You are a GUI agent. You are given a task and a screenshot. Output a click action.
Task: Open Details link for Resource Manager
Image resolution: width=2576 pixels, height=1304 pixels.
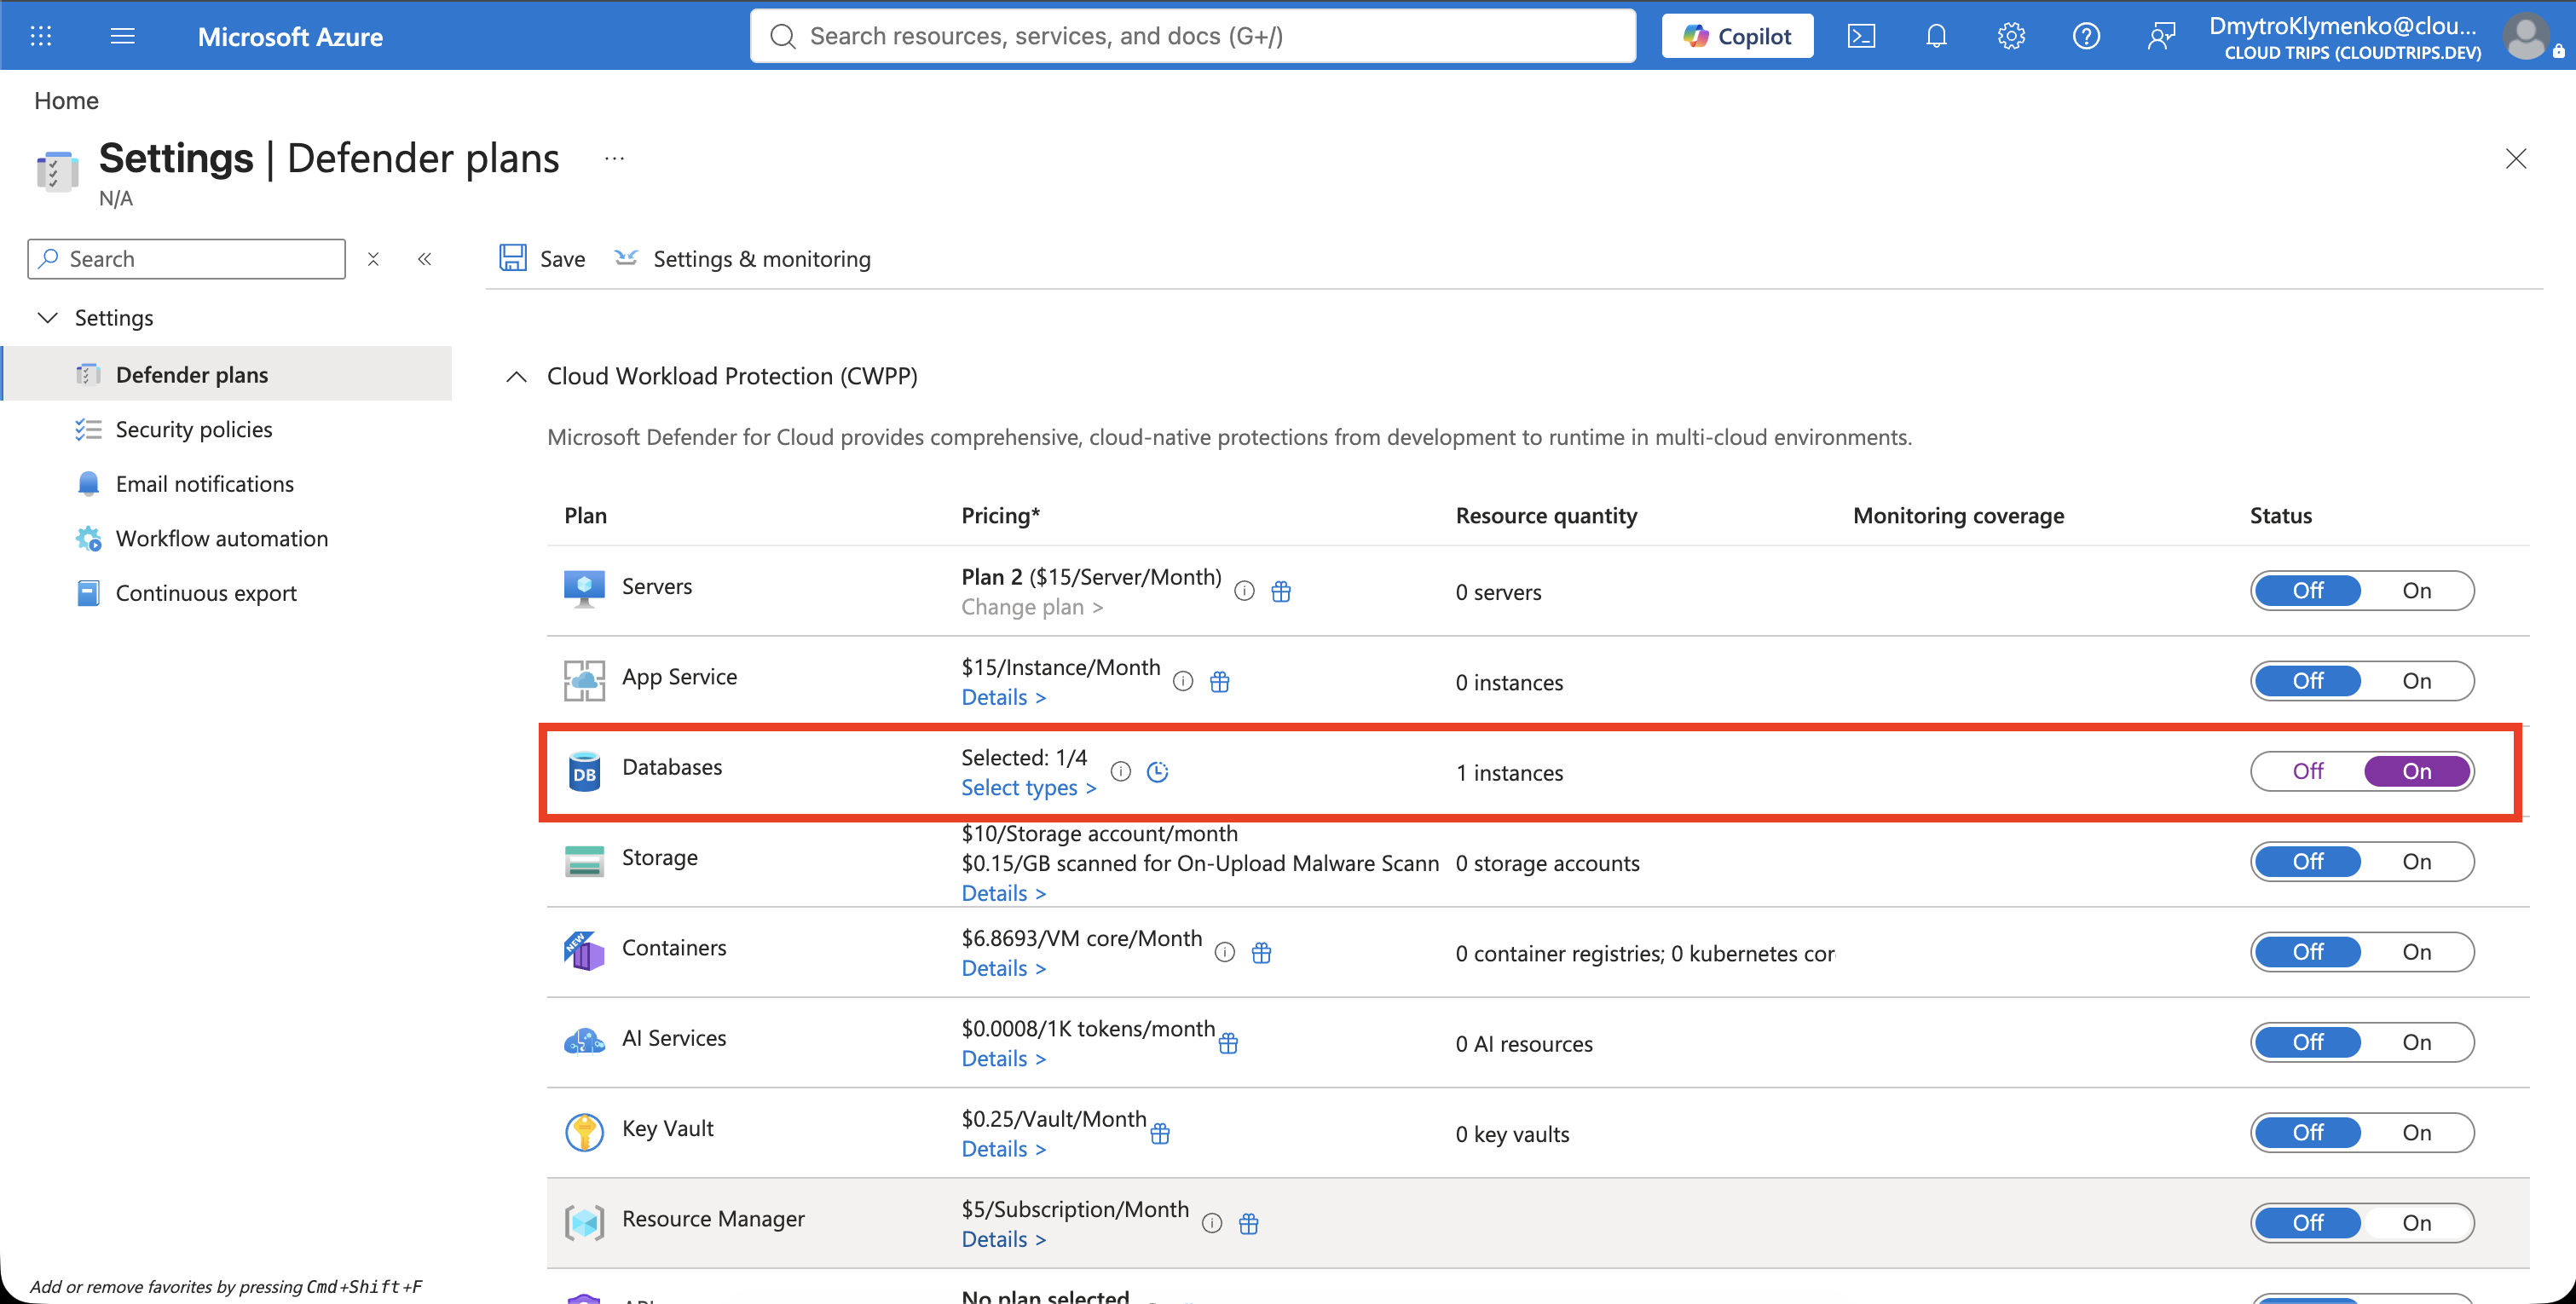point(1003,1239)
